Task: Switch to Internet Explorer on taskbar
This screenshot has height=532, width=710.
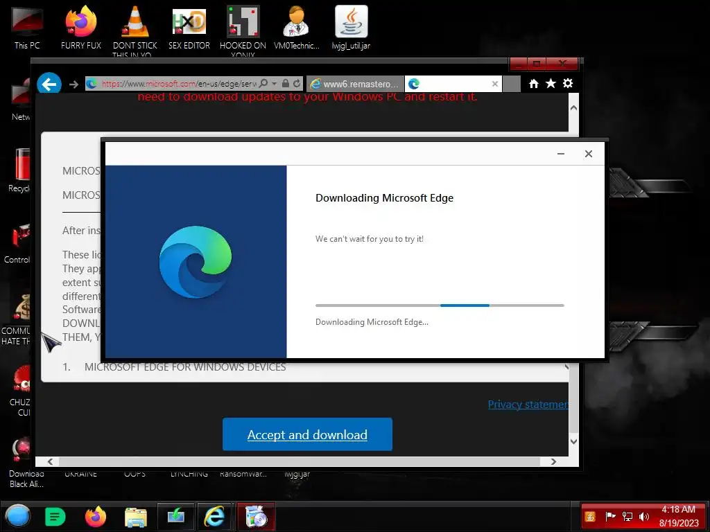Action: [x=214, y=516]
